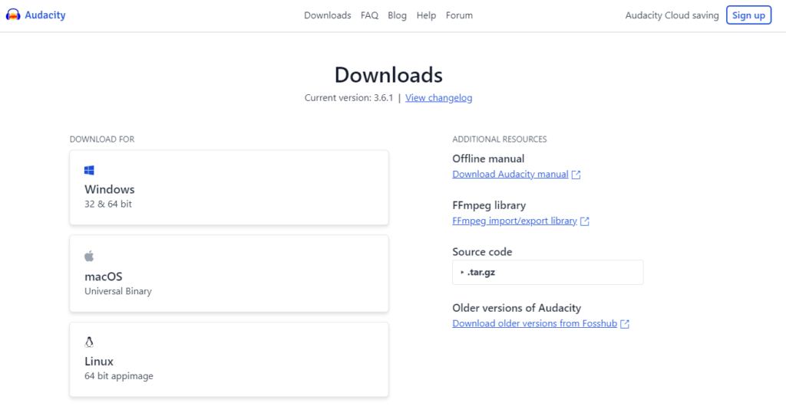This screenshot has height=406, width=786.
Task: Open the Help nav item
Action: click(426, 15)
